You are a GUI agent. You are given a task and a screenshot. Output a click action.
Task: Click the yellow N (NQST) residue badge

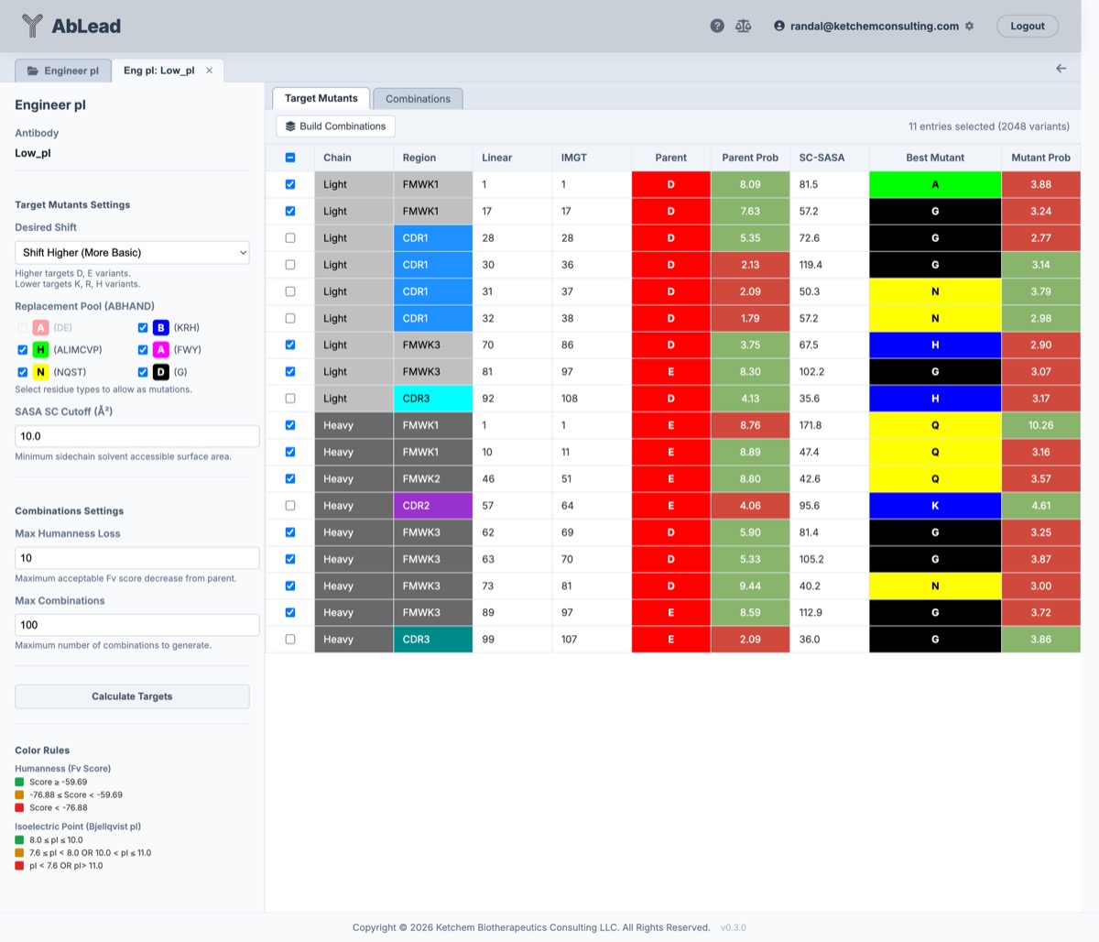tap(40, 372)
